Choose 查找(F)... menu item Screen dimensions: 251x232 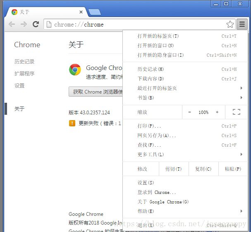(x=185, y=145)
